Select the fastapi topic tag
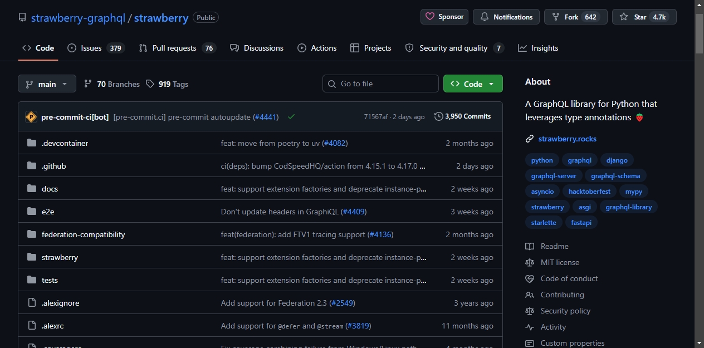Viewport: 704px width, 348px height. tap(581, 223)
